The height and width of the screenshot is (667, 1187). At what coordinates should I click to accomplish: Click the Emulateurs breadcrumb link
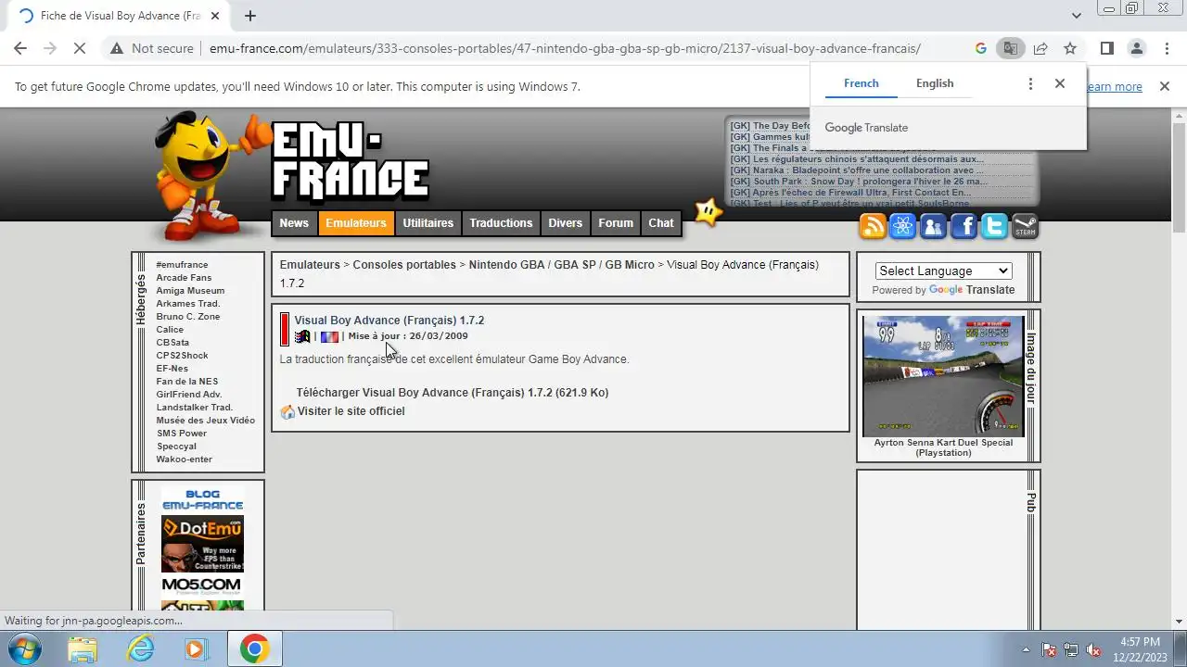(x=310, y=265)
